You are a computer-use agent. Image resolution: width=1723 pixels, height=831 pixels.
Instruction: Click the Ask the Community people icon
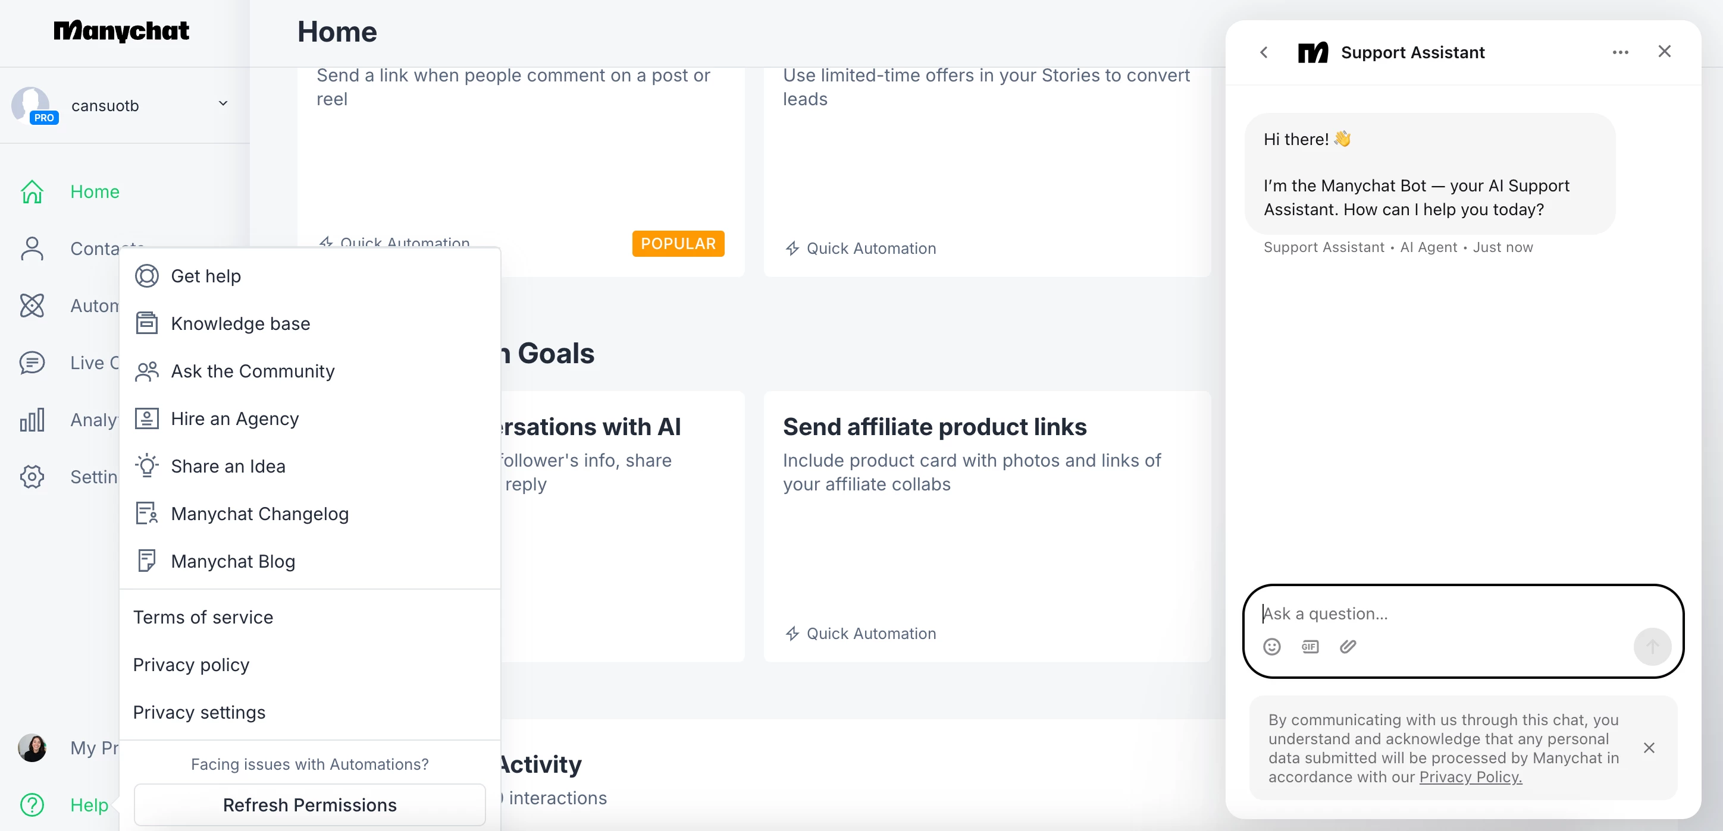point(147,371)
